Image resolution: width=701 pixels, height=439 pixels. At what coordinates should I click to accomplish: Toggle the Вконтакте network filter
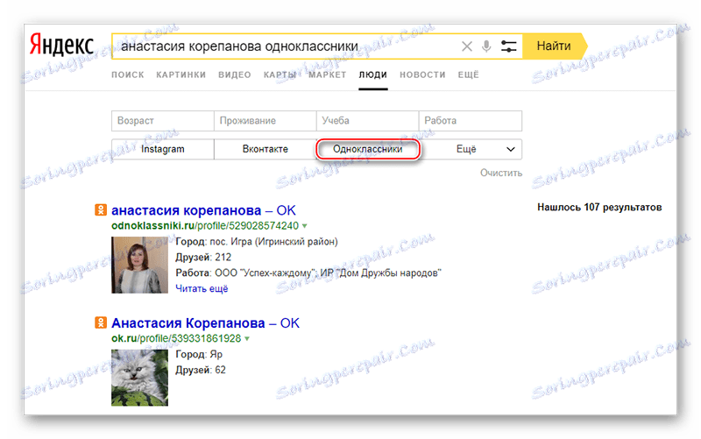pos(266,149)
